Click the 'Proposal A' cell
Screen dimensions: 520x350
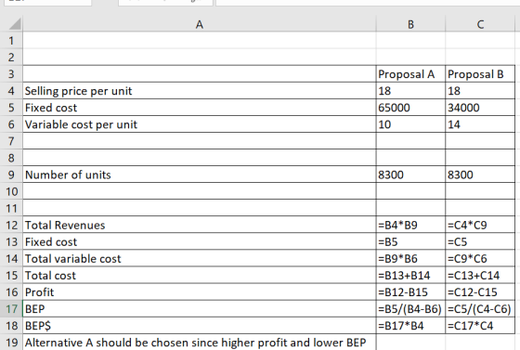click(x=410, y=74)
